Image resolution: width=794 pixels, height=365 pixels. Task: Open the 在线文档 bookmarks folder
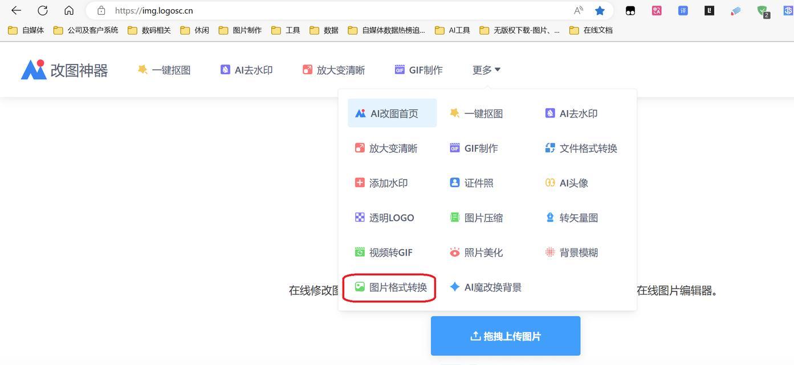591,30
